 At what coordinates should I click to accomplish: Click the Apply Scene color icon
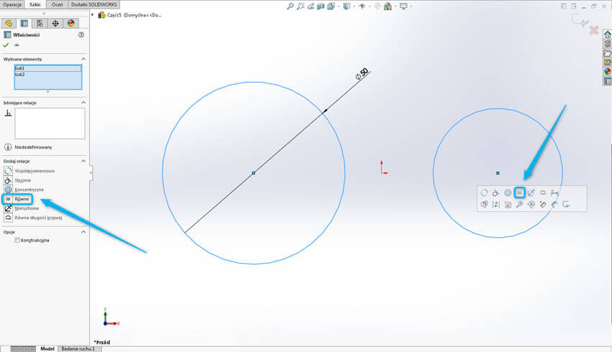click(x=387, y=6)
